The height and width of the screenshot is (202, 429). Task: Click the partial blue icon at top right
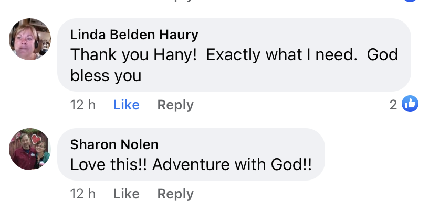click(410, 1)
